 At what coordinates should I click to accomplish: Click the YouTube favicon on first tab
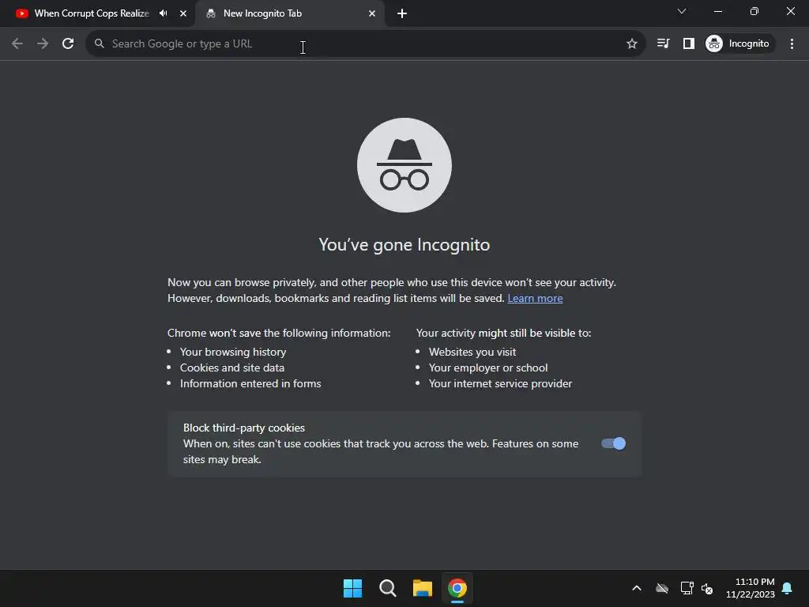click(21, 13)
